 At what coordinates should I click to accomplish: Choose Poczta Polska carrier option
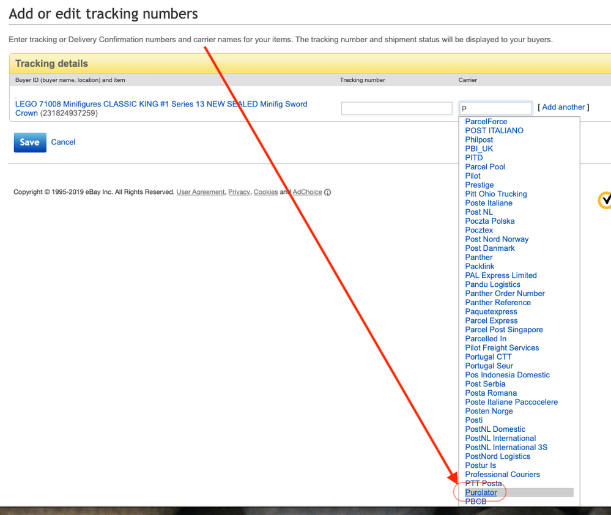click(x=490, y=221)
